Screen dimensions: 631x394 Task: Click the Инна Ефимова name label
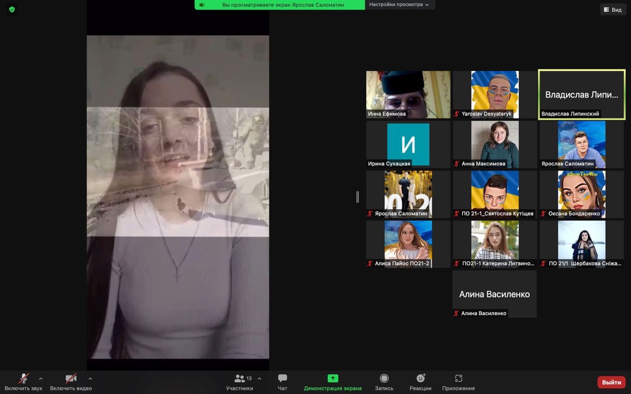click(x=387, y=114)
